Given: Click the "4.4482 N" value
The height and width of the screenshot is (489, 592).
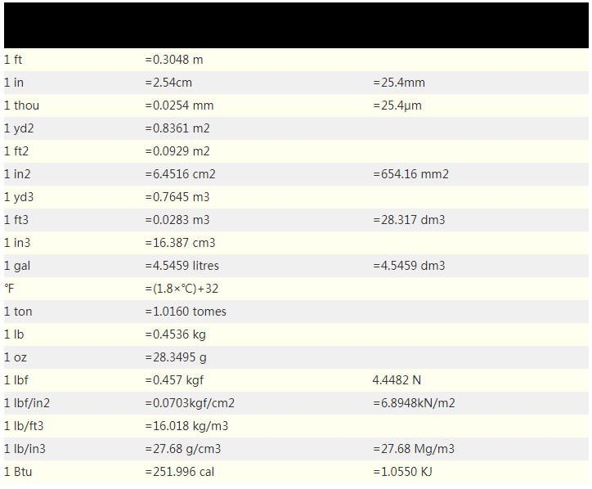Looking at the screenshot, I should [397, 380].
